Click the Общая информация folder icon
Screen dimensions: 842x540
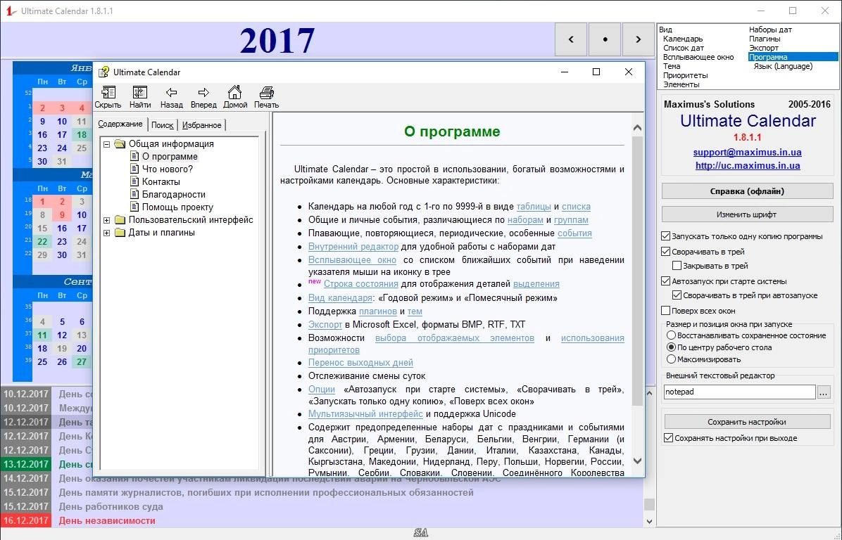click(x=120, y=143)
